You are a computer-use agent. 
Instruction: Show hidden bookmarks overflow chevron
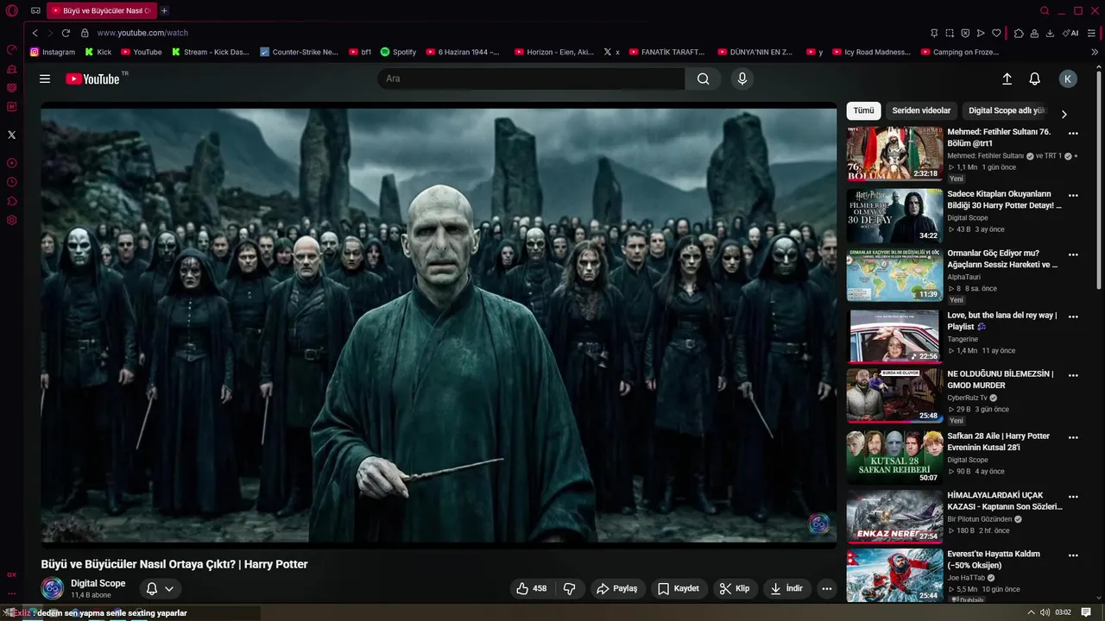coord(1095,52)
